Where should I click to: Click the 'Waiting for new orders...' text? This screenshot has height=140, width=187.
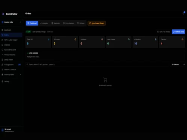[x=33, y=57]
